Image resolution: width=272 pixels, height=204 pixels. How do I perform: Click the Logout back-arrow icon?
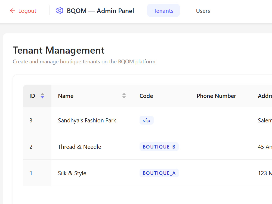coord(12,11)
